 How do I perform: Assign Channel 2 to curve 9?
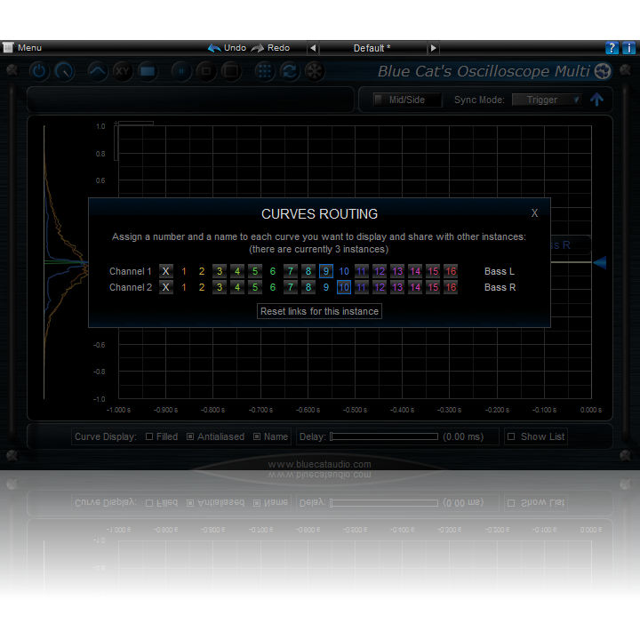coord(325,287)
